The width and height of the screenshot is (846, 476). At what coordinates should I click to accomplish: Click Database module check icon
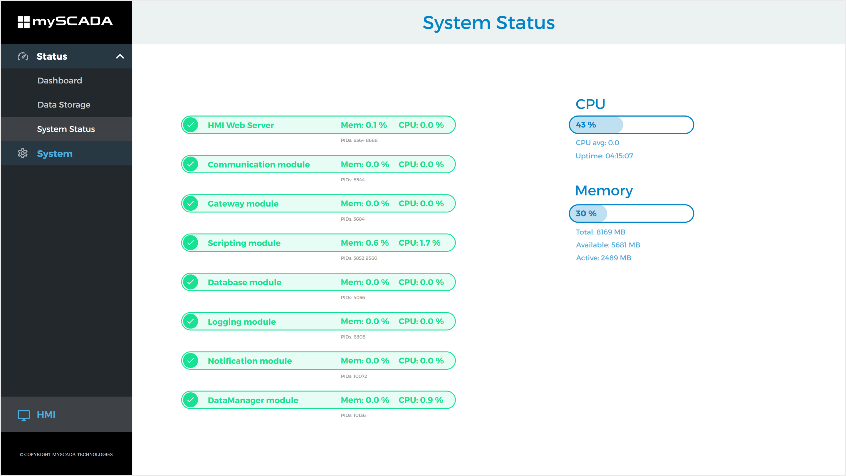[x=190, y=282]
